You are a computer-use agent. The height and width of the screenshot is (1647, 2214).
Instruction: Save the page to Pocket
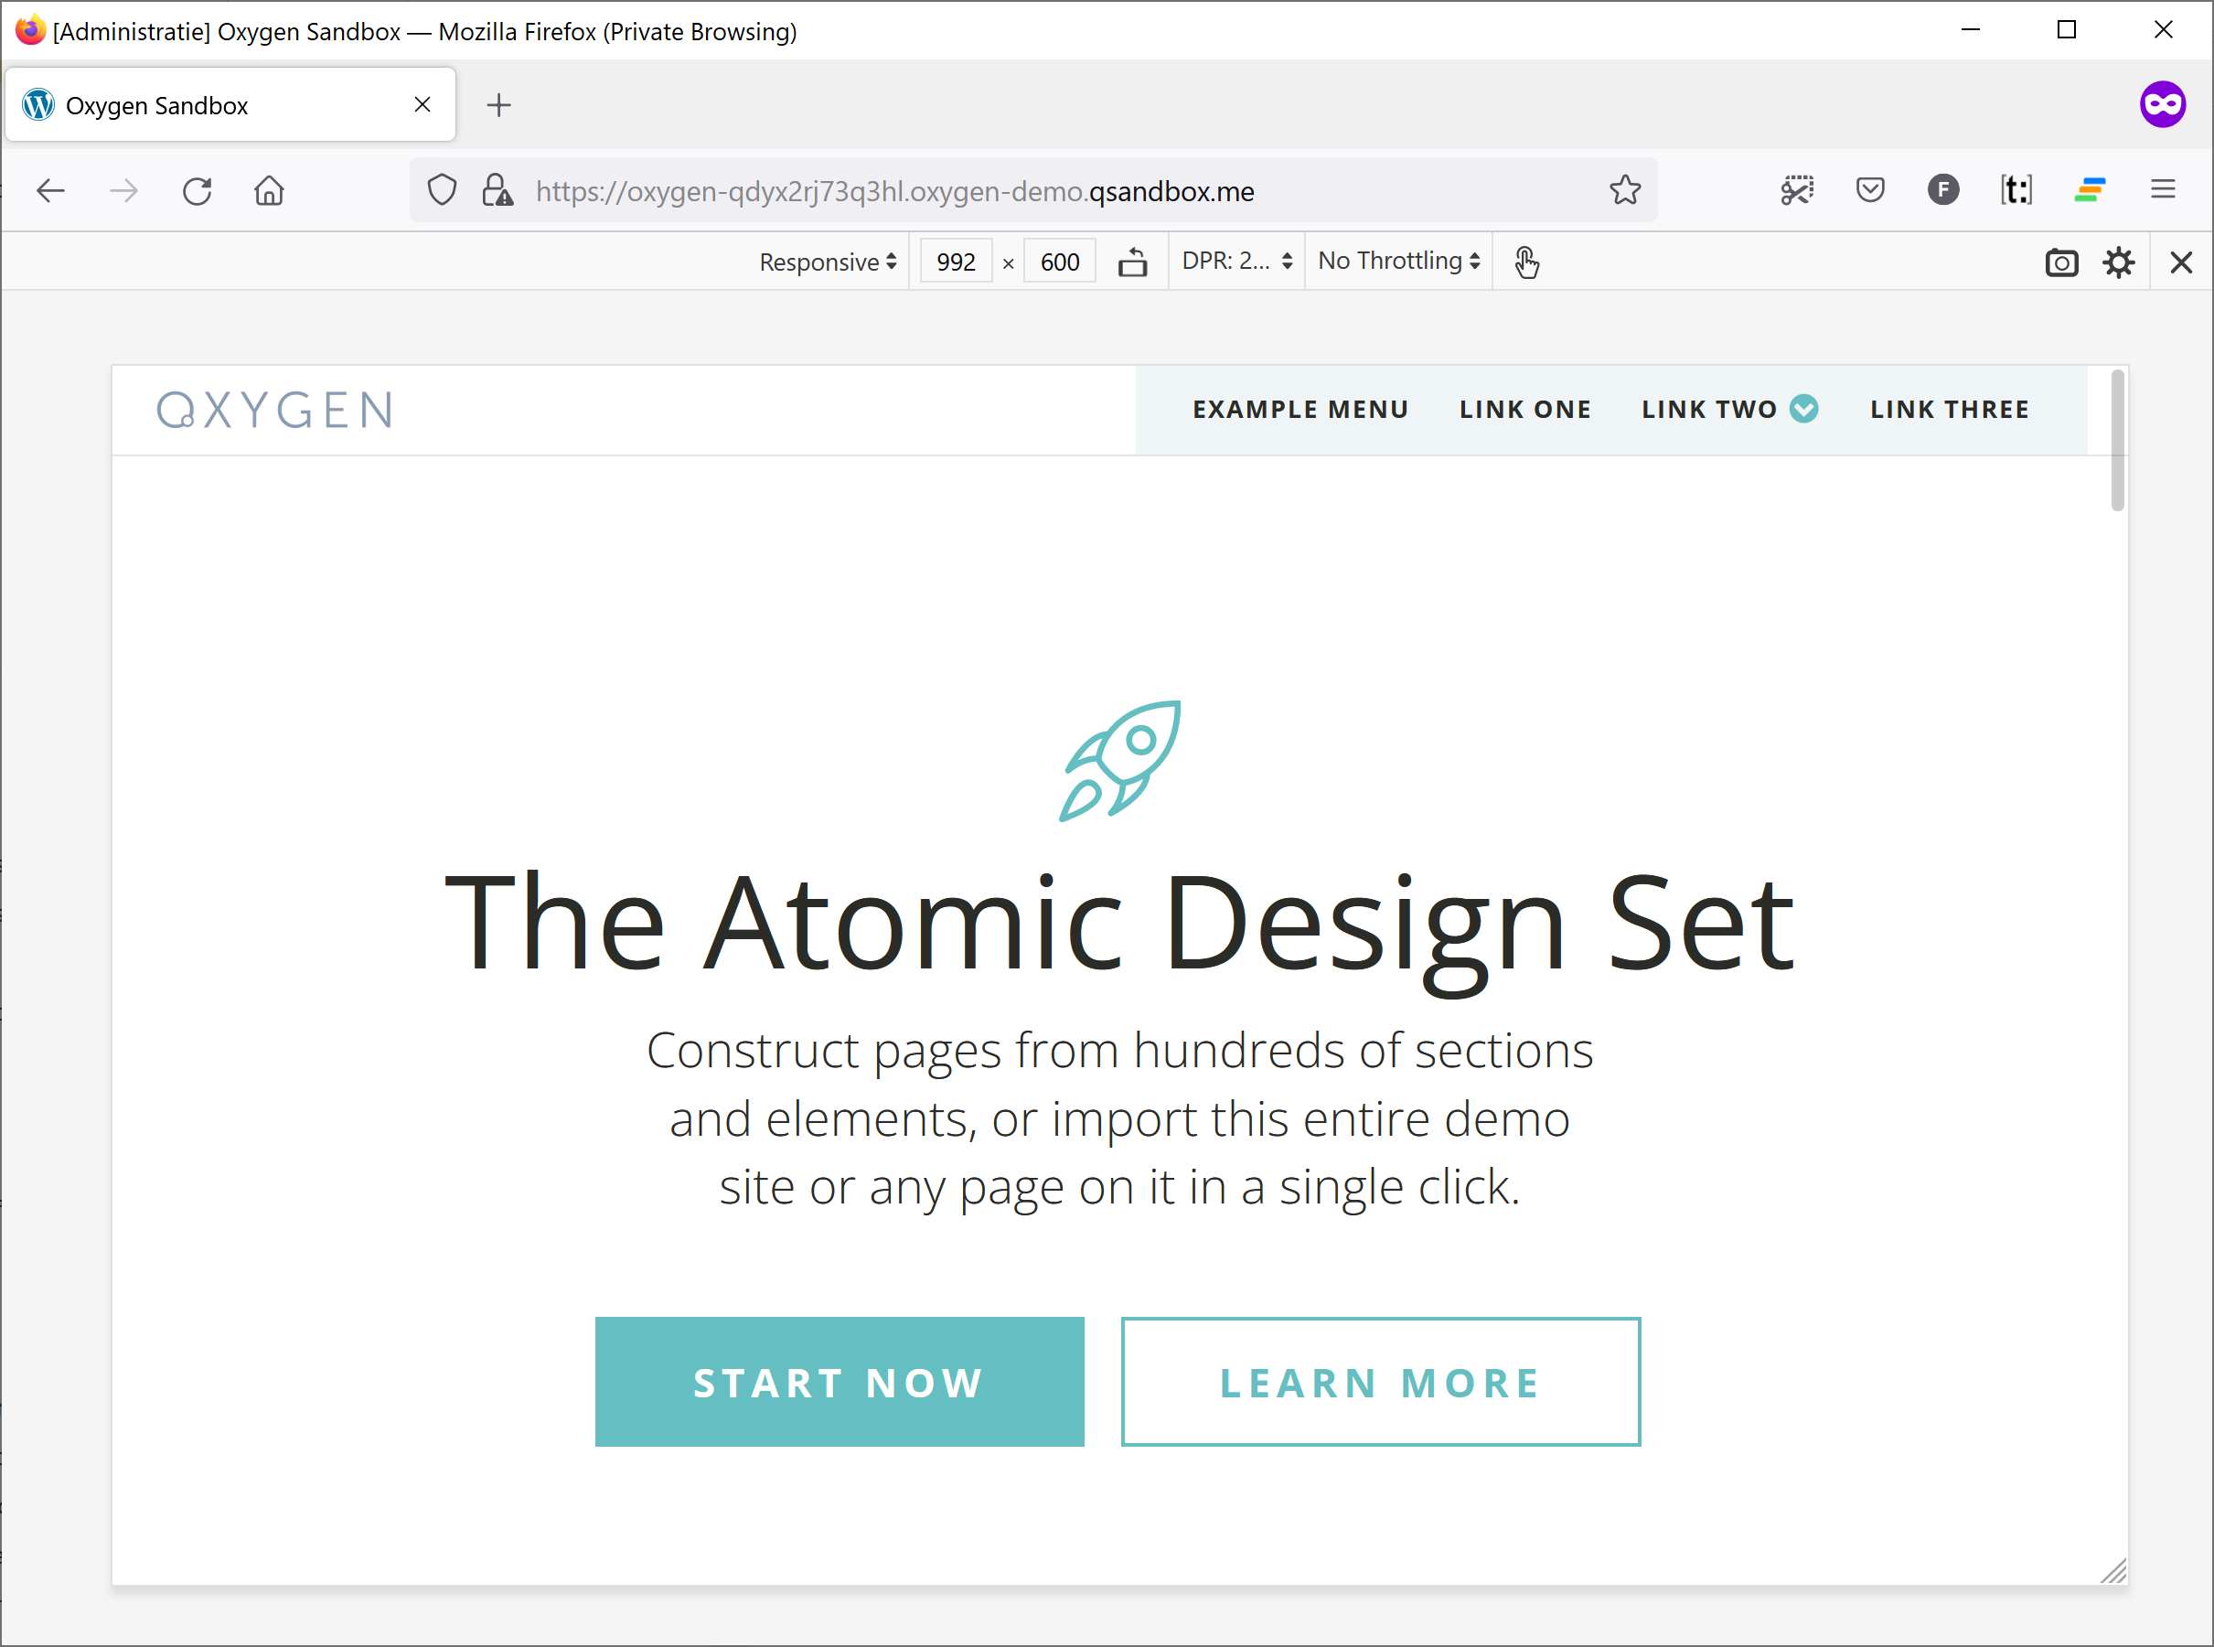(x=1870, y=189)
